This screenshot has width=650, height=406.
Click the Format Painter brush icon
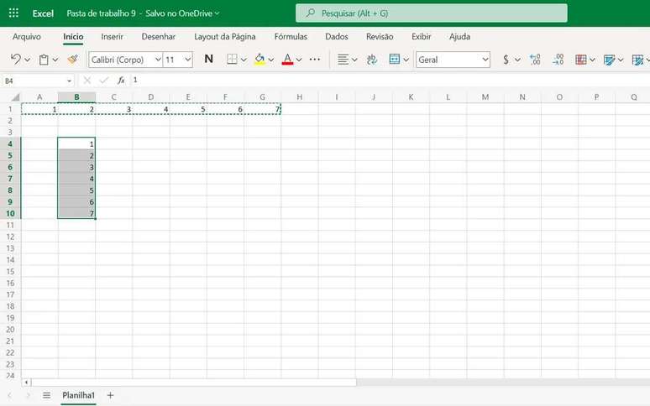[x=72, y=60]
